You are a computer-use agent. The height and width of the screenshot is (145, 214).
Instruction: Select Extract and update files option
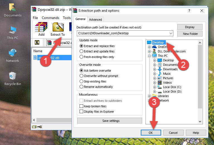click(97, 51)
